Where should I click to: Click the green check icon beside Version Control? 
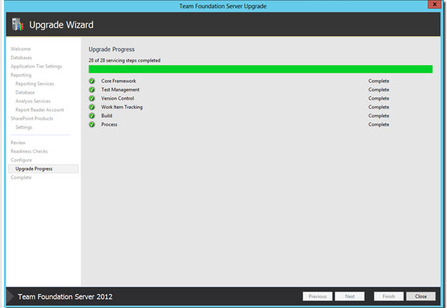pyautogui.click(x=92, y=98)
